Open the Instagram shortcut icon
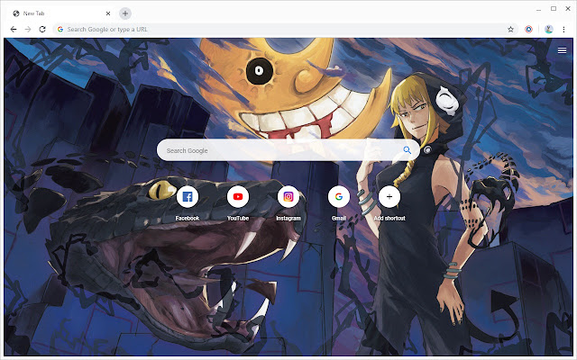This screenshot has width=577, height=360. [x=288, y=196]
